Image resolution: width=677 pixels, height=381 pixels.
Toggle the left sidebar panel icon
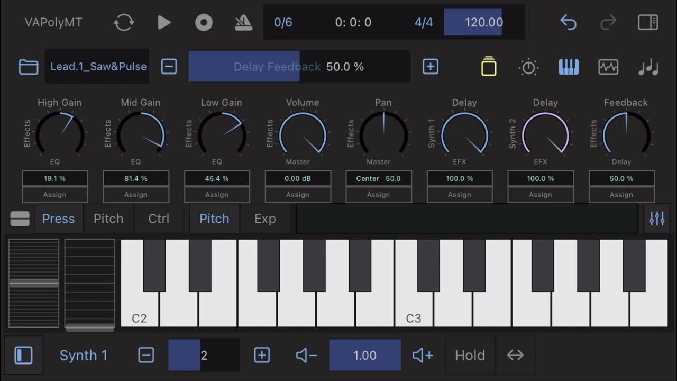[x=23, y=355]
